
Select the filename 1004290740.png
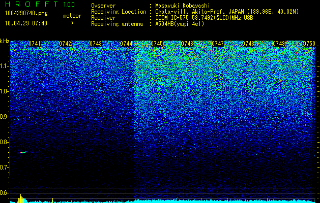(26, 13)
